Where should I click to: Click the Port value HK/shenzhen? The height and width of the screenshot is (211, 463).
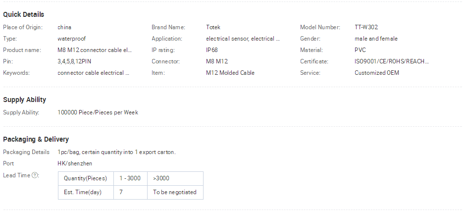75,163
